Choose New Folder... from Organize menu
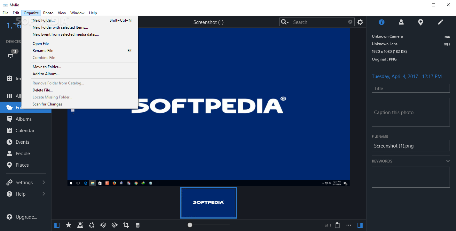The image size is (456, 231). pos(80,20)
